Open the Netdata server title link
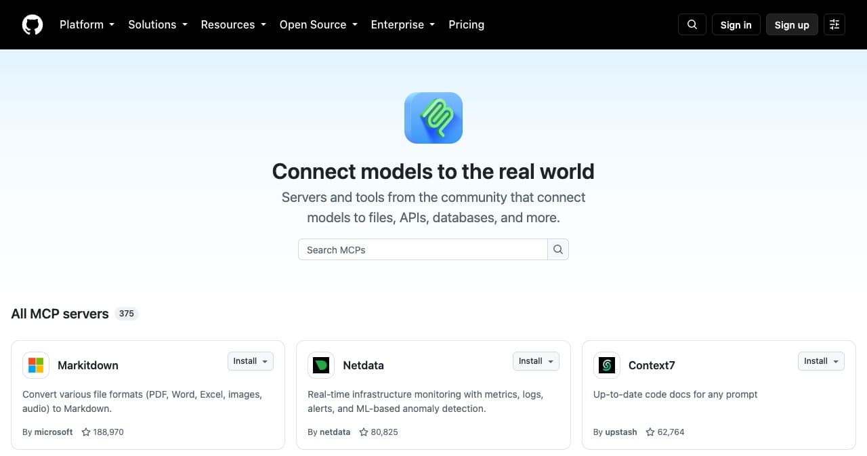867x456 pixels. pyautogui.click(x=363, y=365)
